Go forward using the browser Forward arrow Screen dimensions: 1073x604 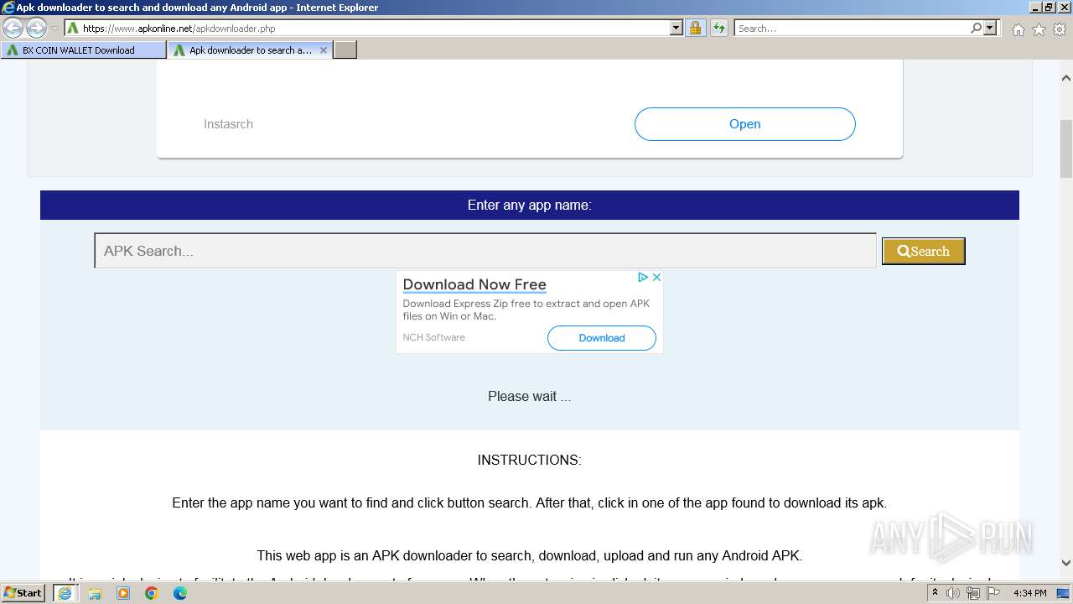click(36, 28)
